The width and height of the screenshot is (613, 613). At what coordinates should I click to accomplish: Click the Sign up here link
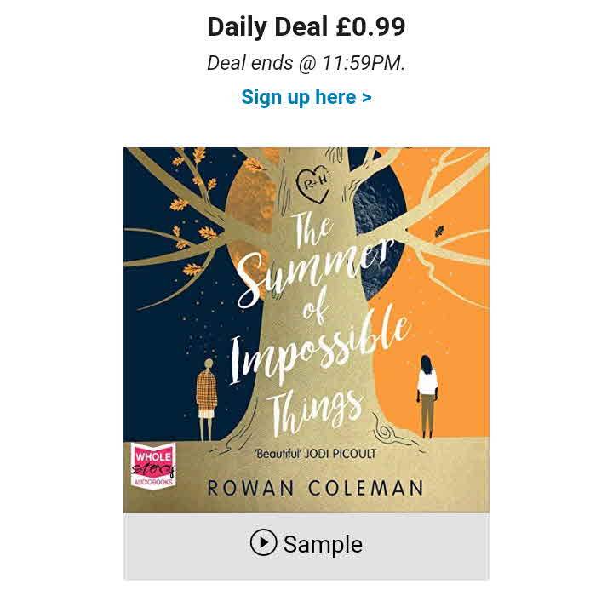(306, 97)
